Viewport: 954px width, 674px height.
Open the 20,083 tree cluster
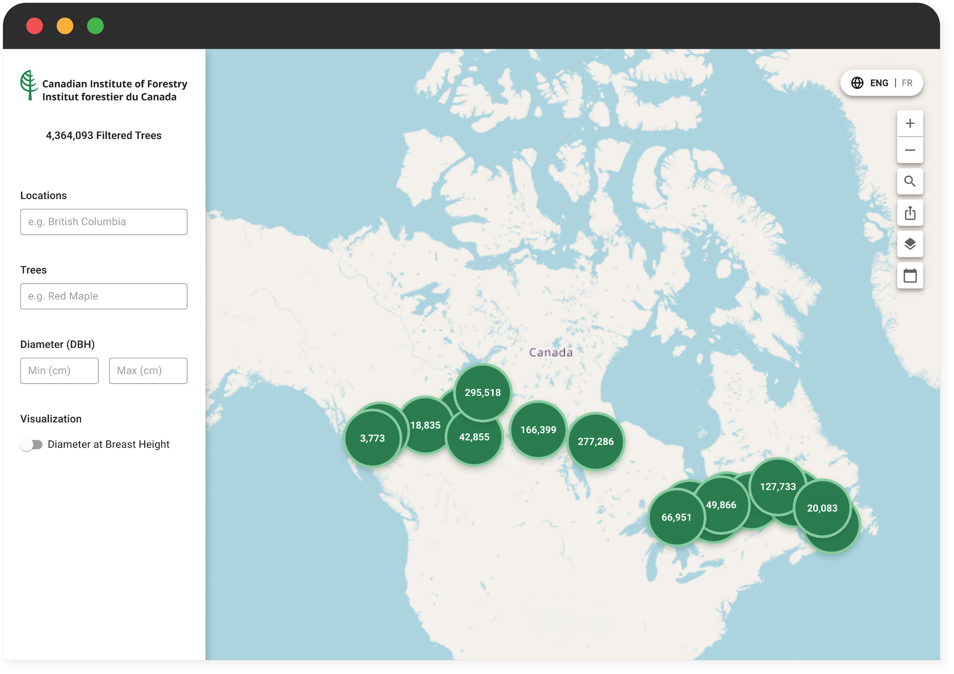822,508
